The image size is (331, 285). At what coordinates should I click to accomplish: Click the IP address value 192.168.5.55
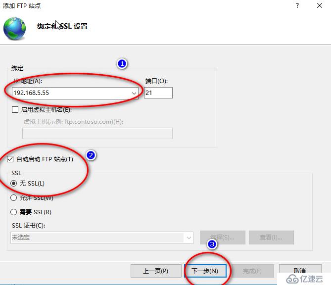tap(31, 93)
